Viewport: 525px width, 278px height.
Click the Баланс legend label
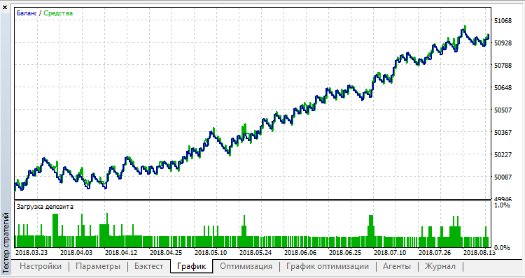tap(27, 13)
